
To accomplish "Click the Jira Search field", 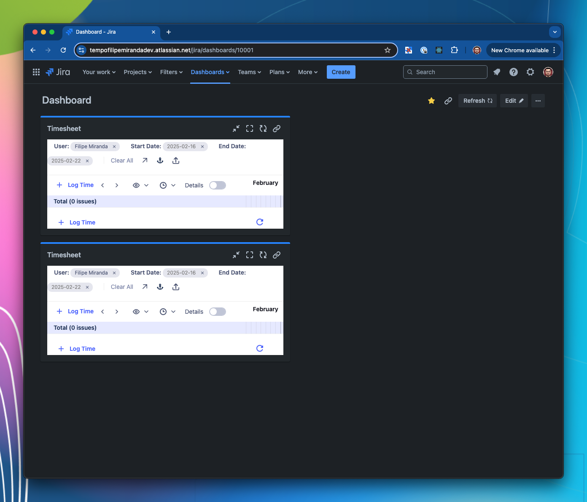I will click(x=445, y=72).
